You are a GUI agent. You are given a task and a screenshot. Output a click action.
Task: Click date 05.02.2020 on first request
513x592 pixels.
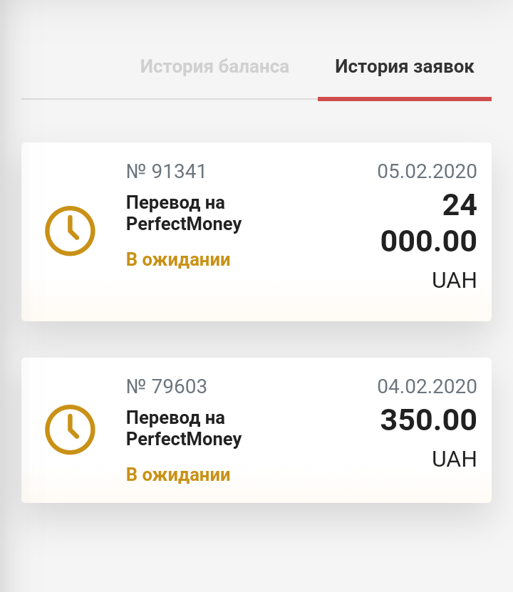point(427,172)
